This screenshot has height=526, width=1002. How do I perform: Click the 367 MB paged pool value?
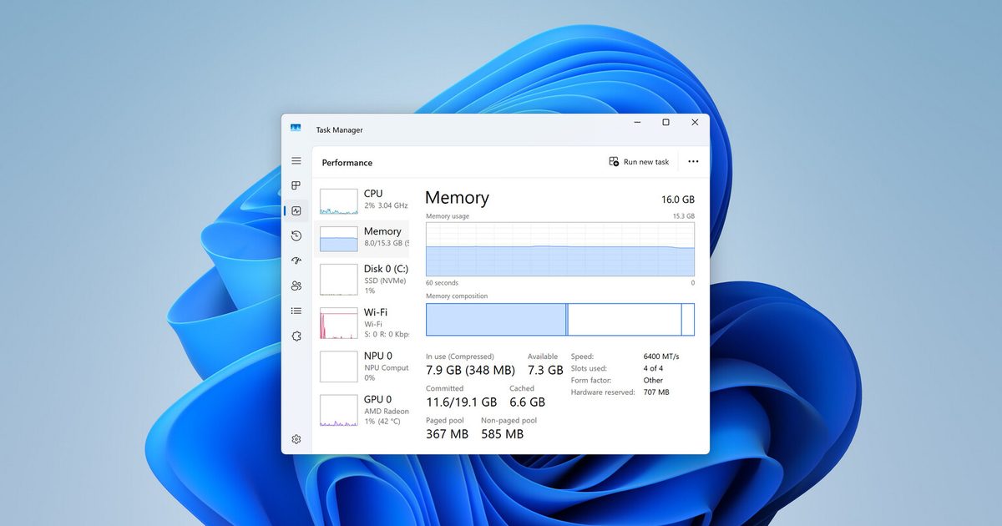tap(447, 434)
